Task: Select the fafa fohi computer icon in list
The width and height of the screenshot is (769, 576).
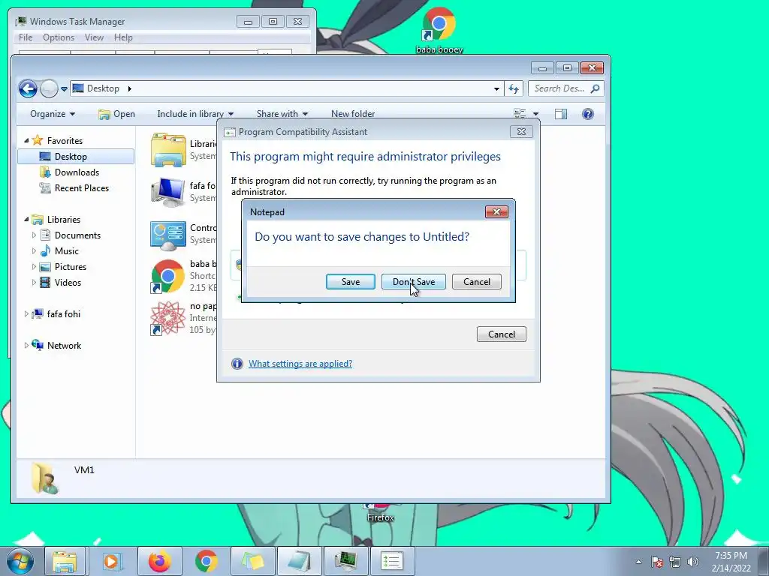Action: 168,192
